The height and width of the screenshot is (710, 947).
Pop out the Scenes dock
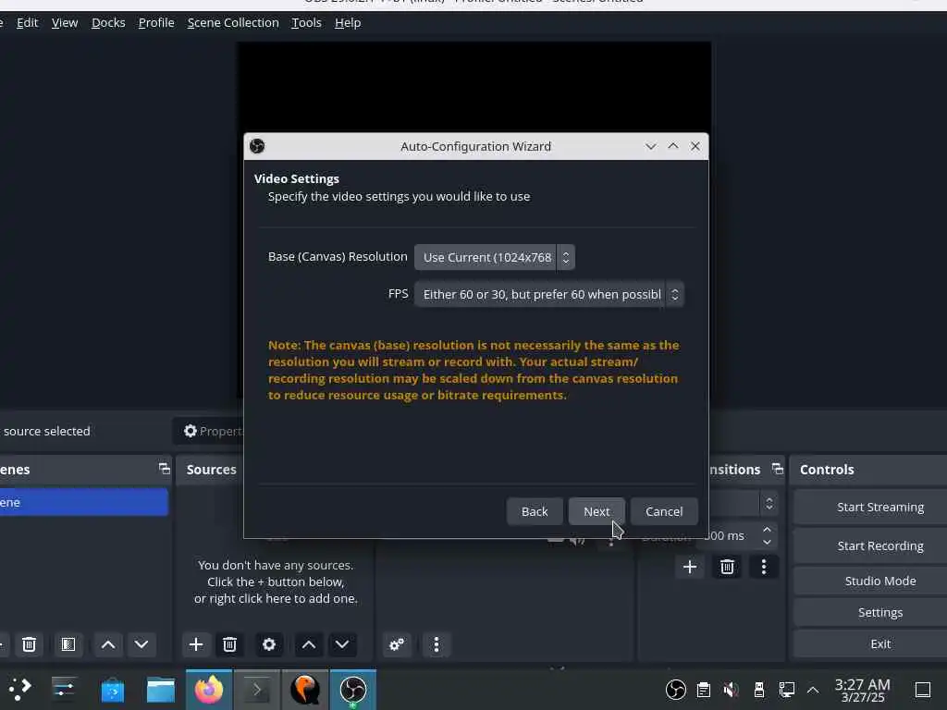click(164, 469)
